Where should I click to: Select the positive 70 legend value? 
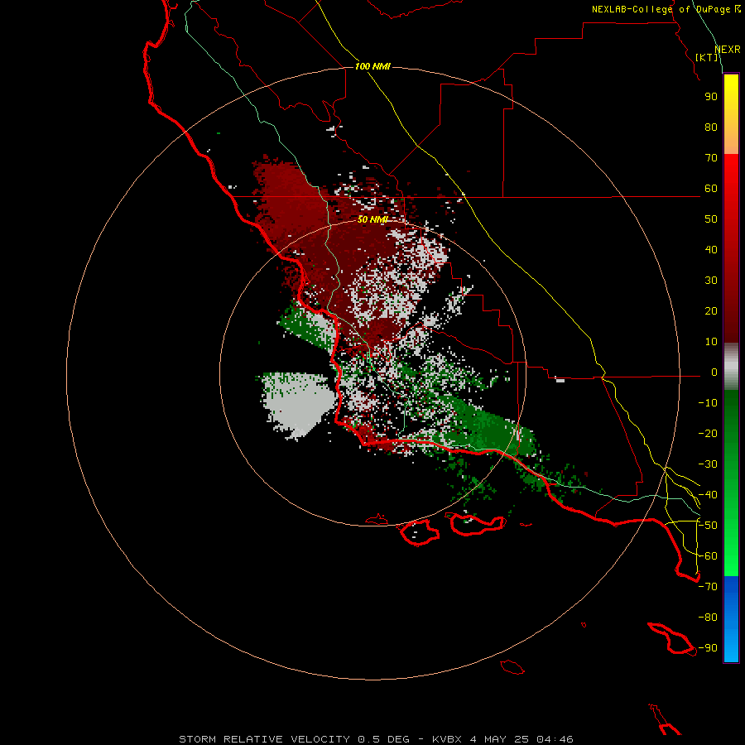click(711, 158)
